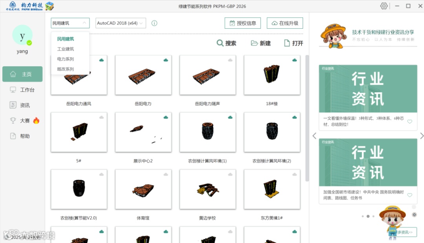
Task: Click the fire icon next to 大赛
Action: click(36, 121)
